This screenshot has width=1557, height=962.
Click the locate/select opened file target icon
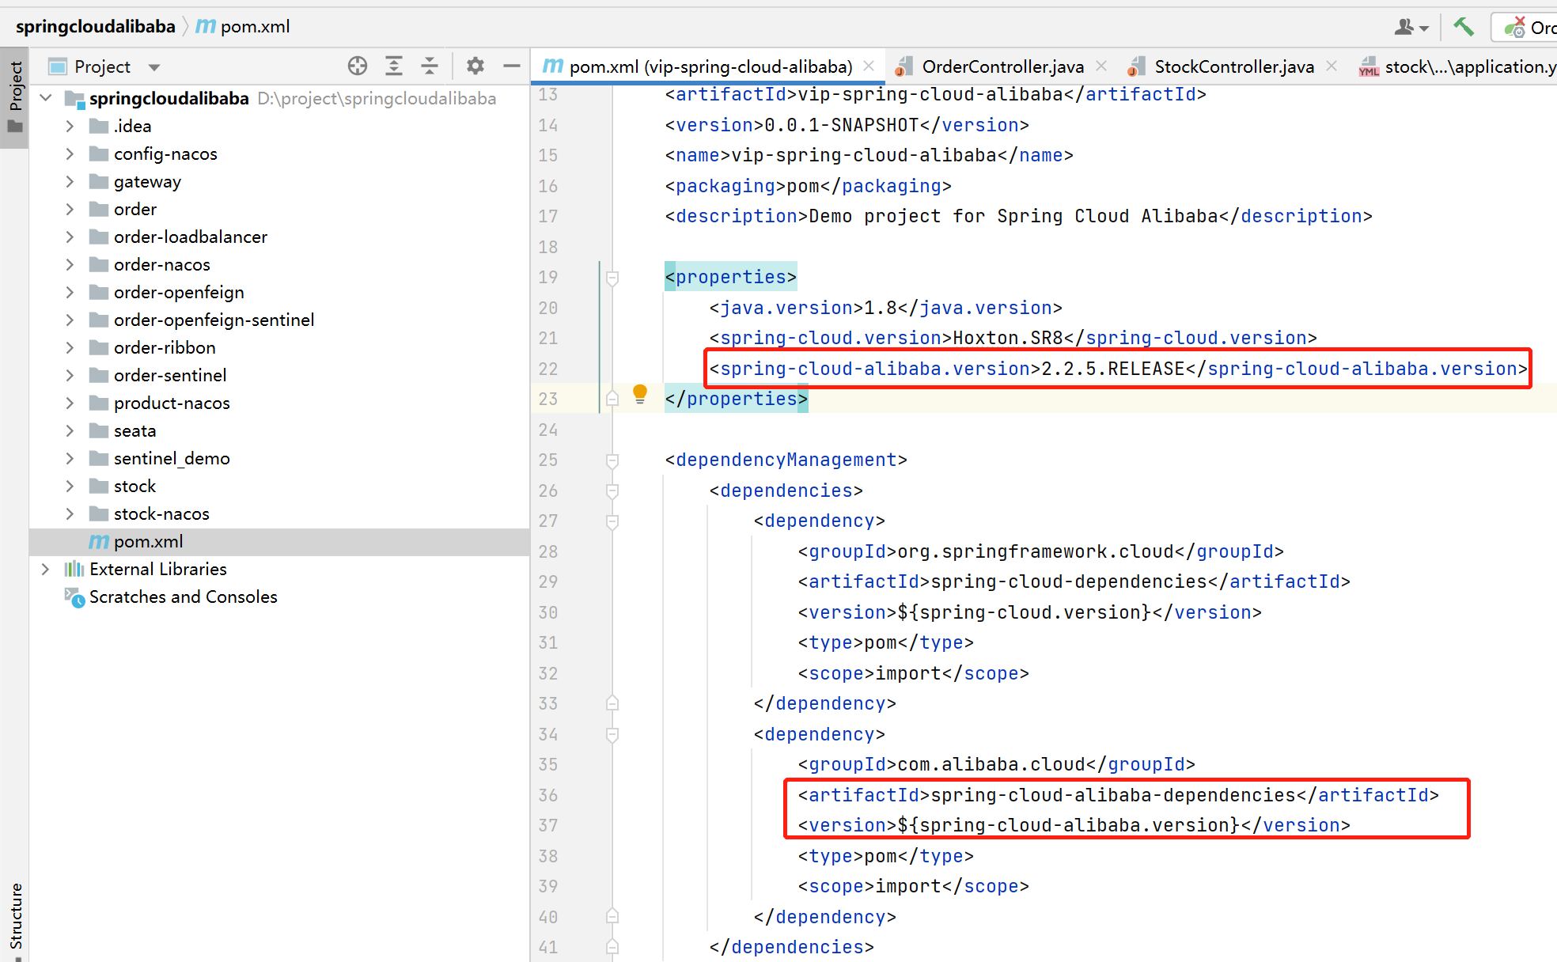tap(358, 66)
